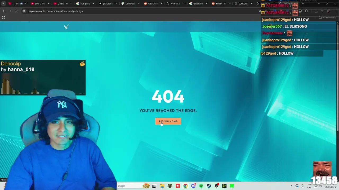This screenshot has height=190, width=339.
Task: Click the address bar URL field
Action: pyautogui.click(x=140, y=11)
